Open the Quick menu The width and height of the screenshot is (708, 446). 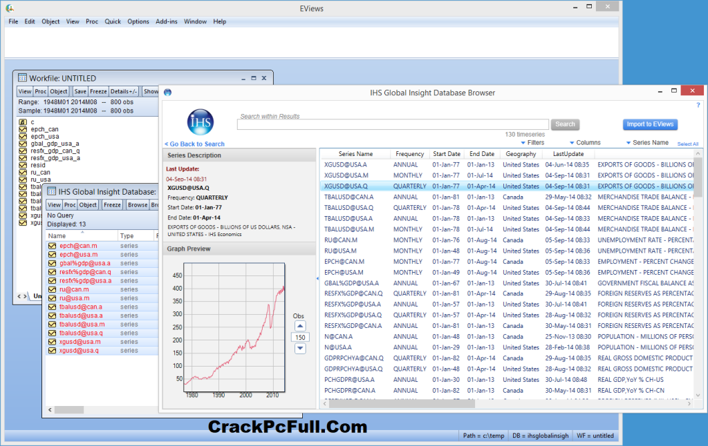(x=113, y=21)
